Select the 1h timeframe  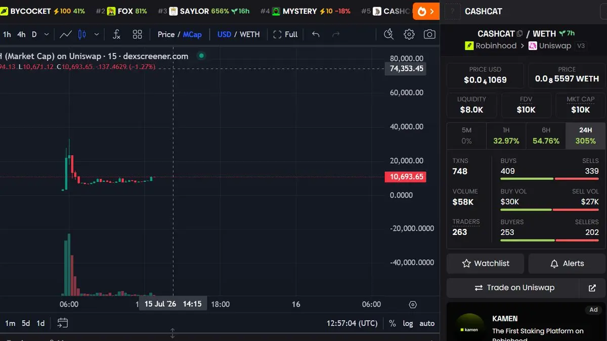click(7, 34)
